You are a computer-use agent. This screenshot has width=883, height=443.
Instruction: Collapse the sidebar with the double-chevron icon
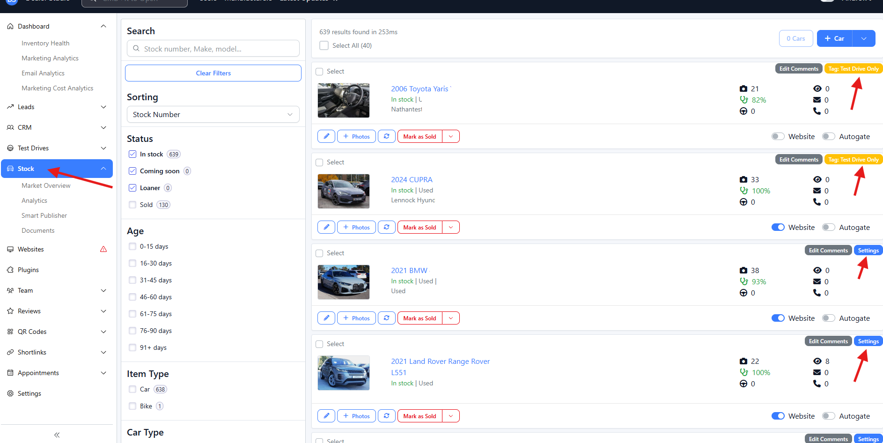(57, 435)
